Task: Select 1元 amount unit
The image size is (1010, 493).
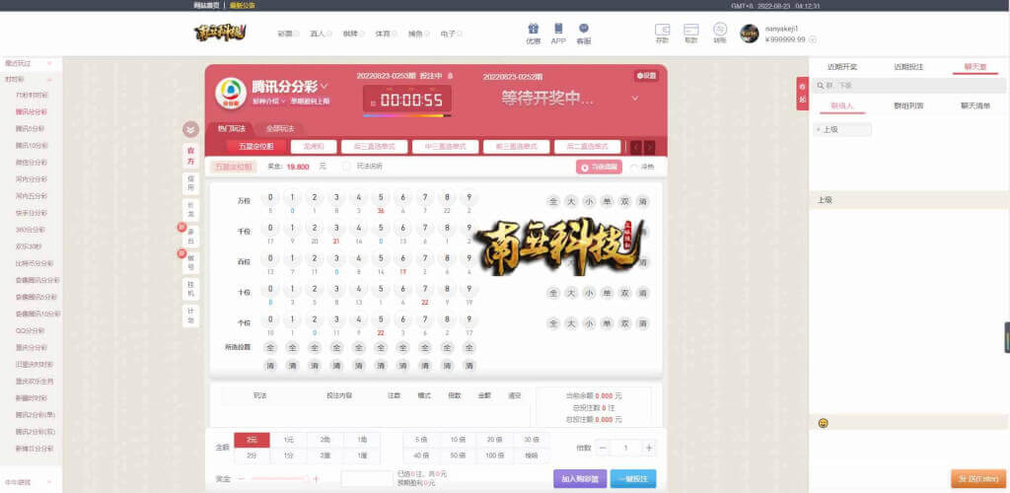Action: pyautogui.click(x=289, y=440)
